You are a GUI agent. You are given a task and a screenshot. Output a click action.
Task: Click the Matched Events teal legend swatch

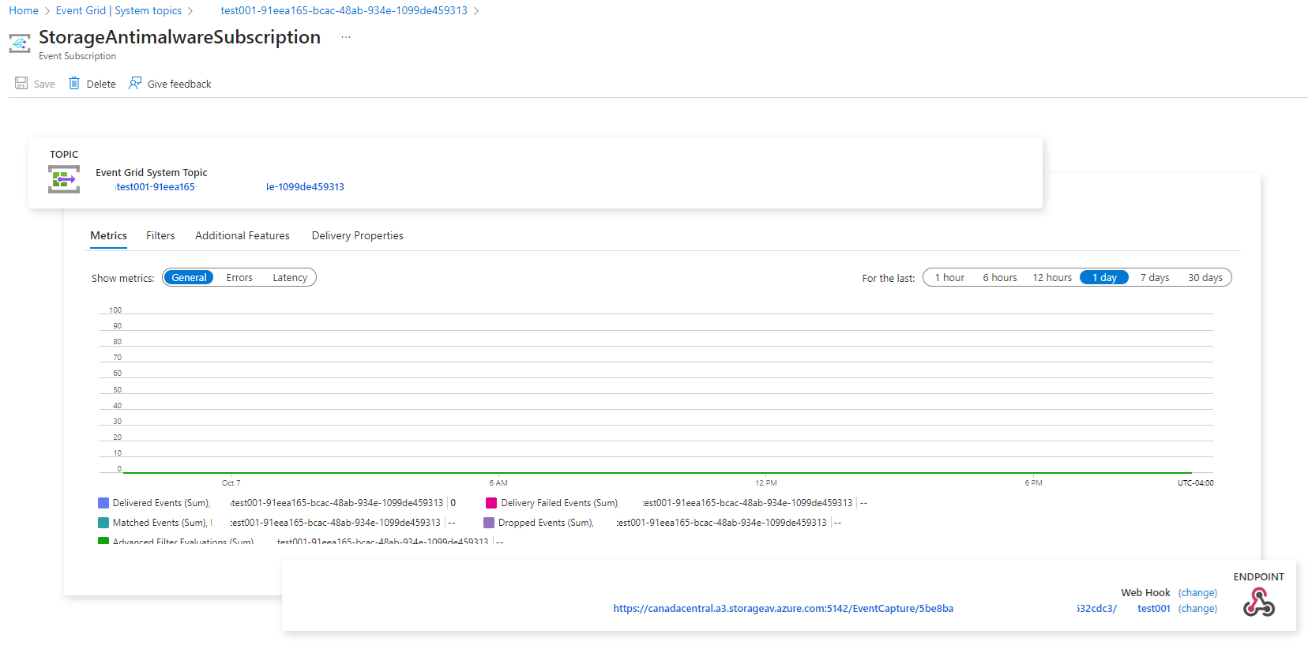coord(103,523)
